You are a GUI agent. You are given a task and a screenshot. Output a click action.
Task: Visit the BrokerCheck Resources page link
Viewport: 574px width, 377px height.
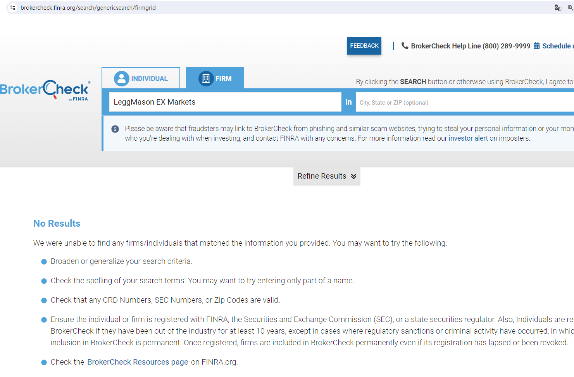point(138,362)
